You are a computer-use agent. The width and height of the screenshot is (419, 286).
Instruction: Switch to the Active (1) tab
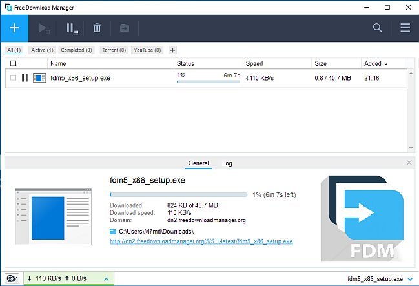click(42, 50)
